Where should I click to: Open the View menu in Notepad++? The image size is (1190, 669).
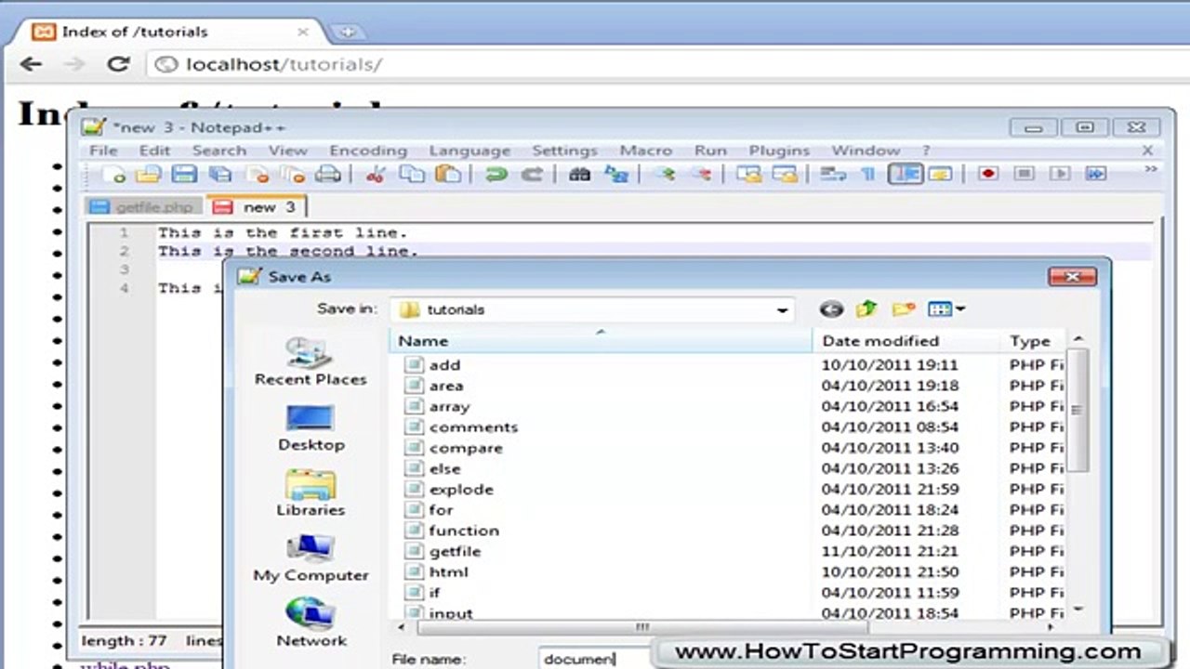(x=288, y=151)
